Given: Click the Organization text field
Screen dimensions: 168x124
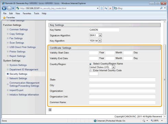Looking at the screenshot, I should 122,91.
